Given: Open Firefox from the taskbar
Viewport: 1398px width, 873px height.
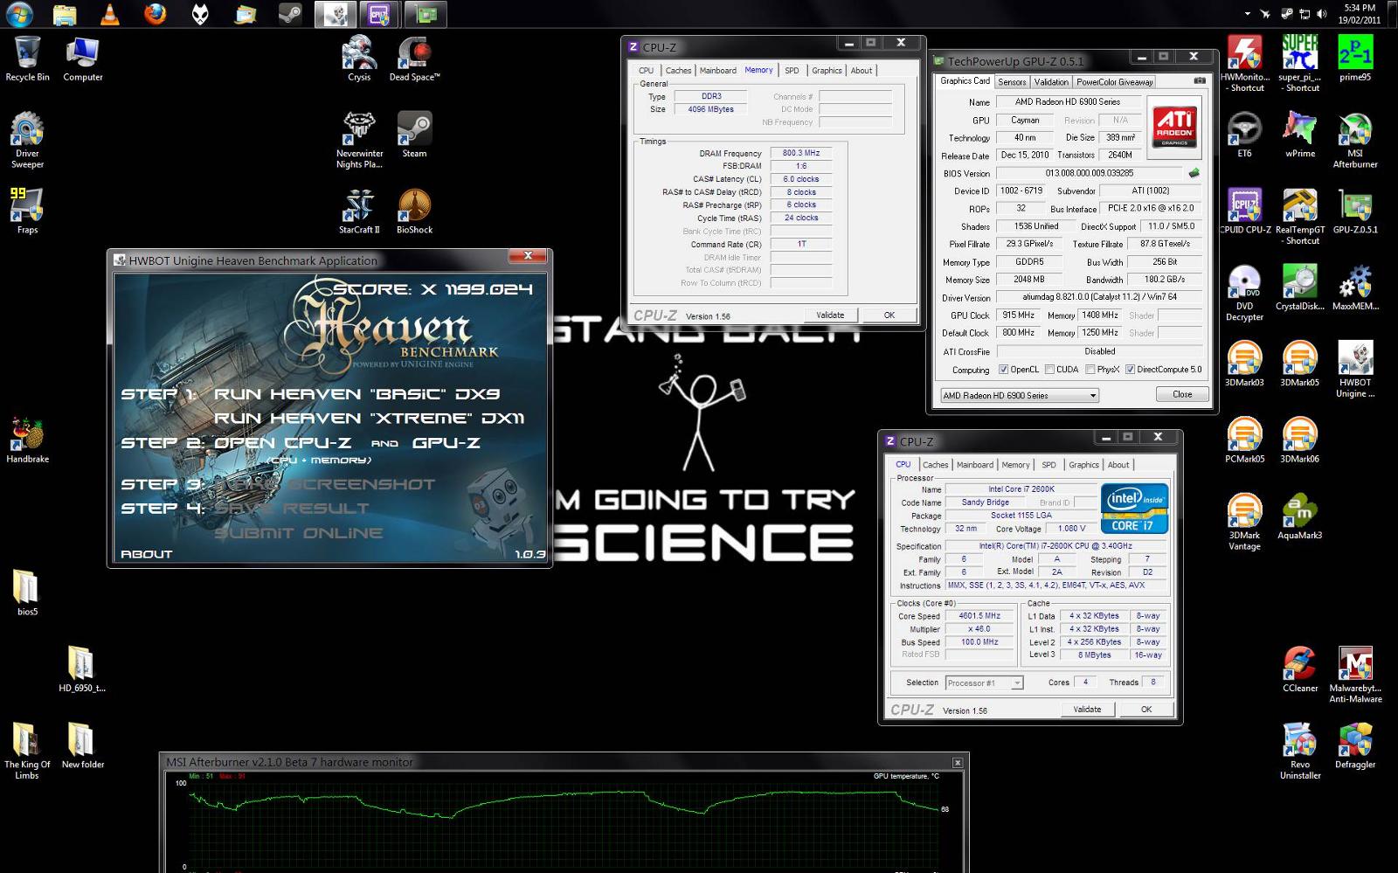Looking at the screenshot, I should pos(156,14).
